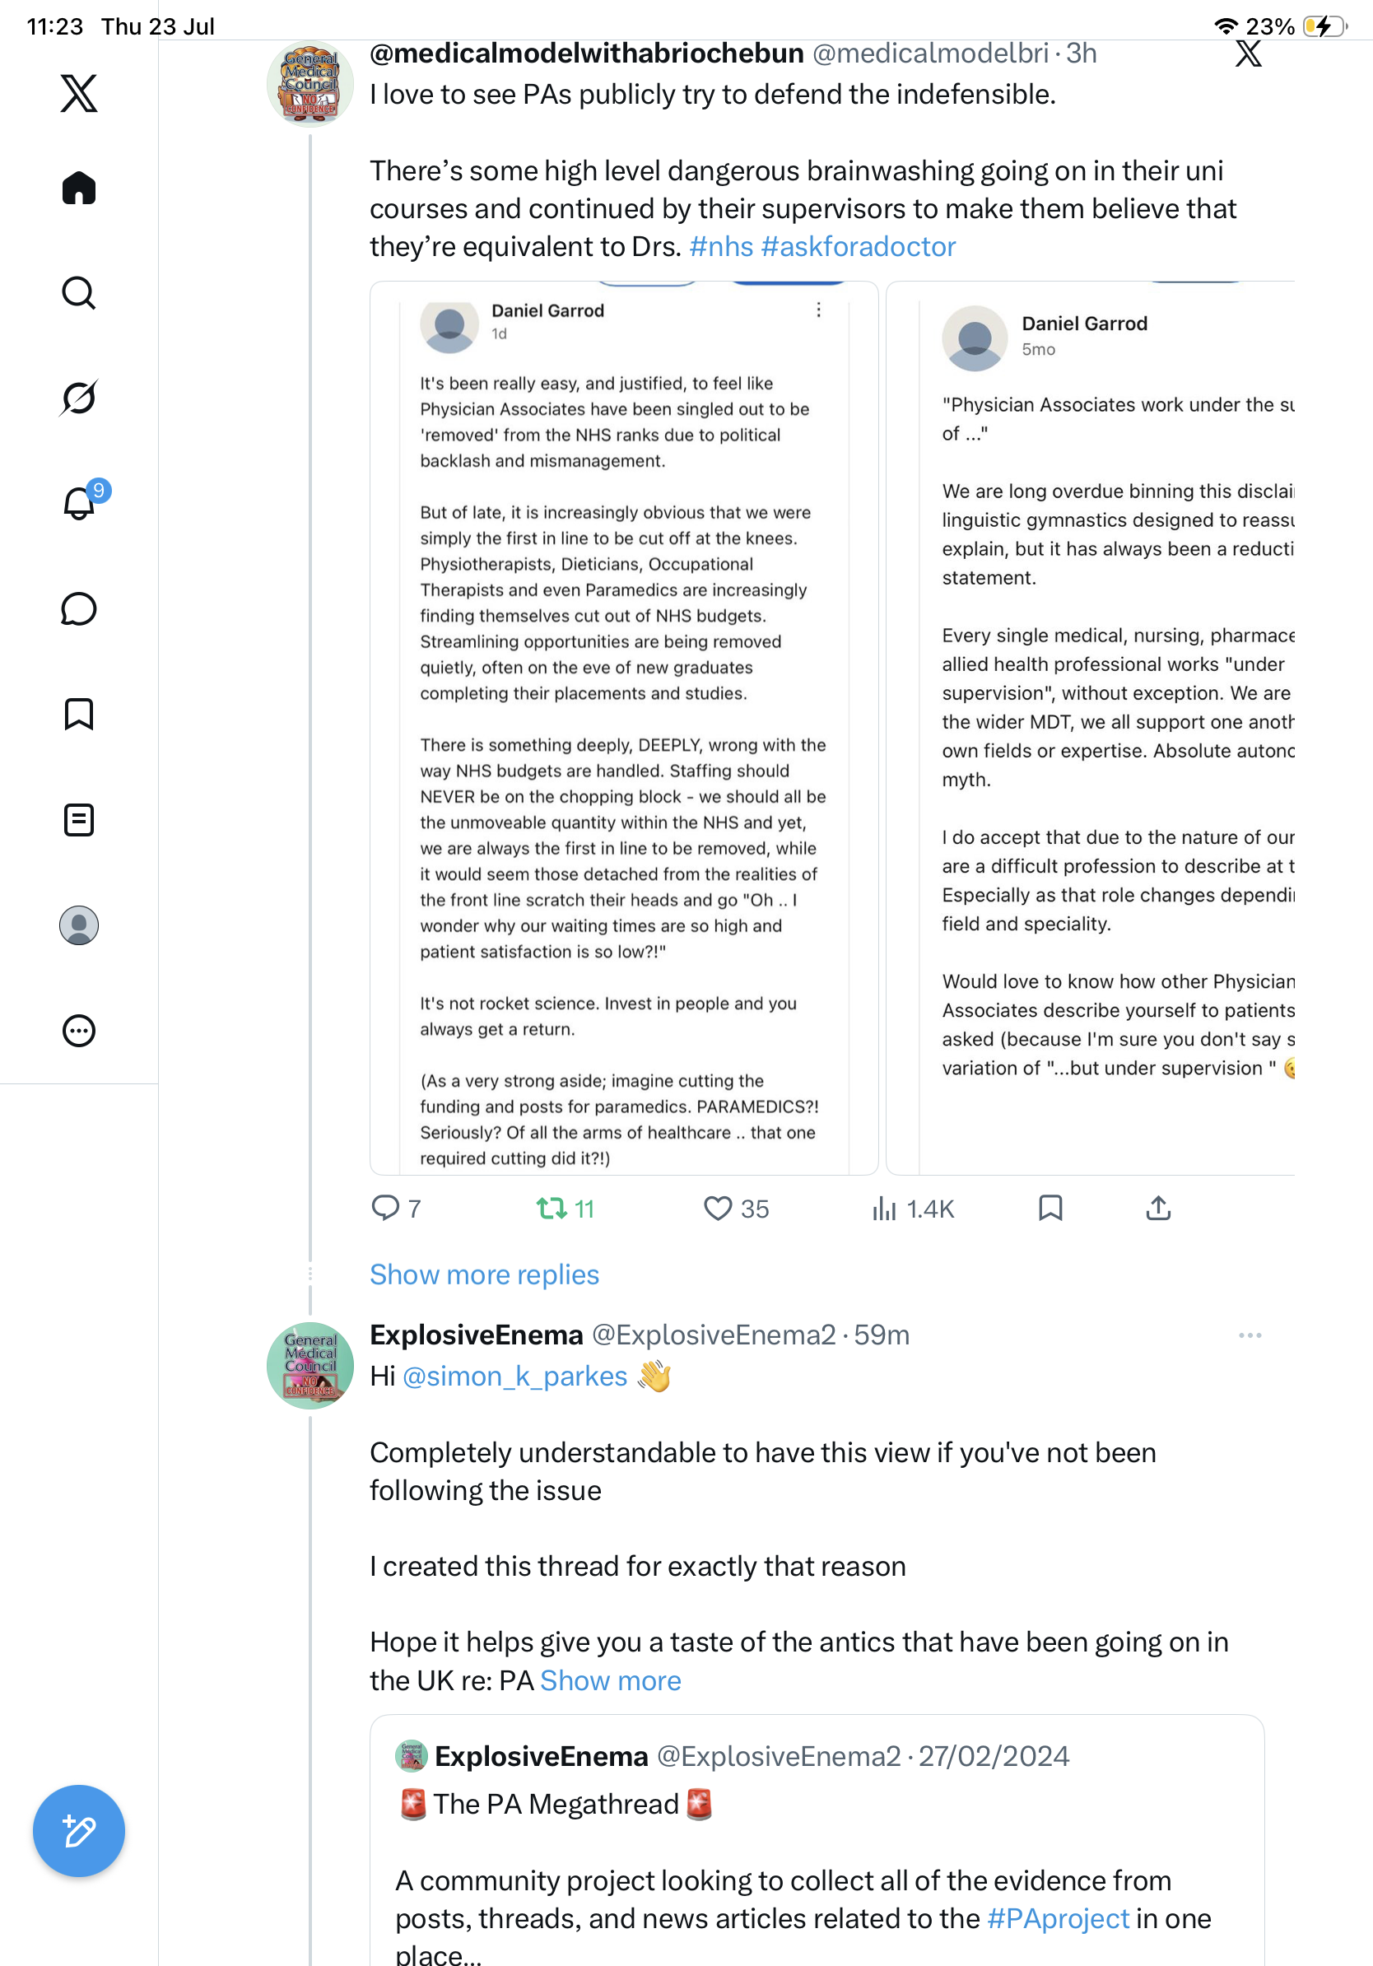Expand ExplosiveEnema's post with Show more
Screen dimensions: 1373x1966
click(x=610, y=1680)
